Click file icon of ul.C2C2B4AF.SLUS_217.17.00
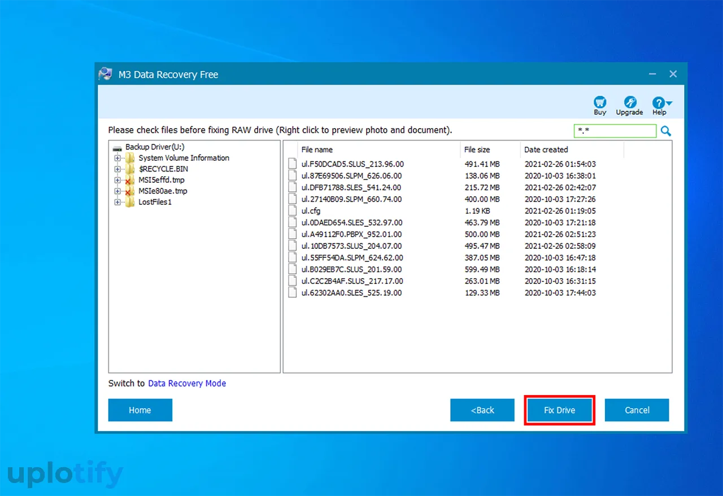This screenshot has height=496, width=723. click(292, 280)
